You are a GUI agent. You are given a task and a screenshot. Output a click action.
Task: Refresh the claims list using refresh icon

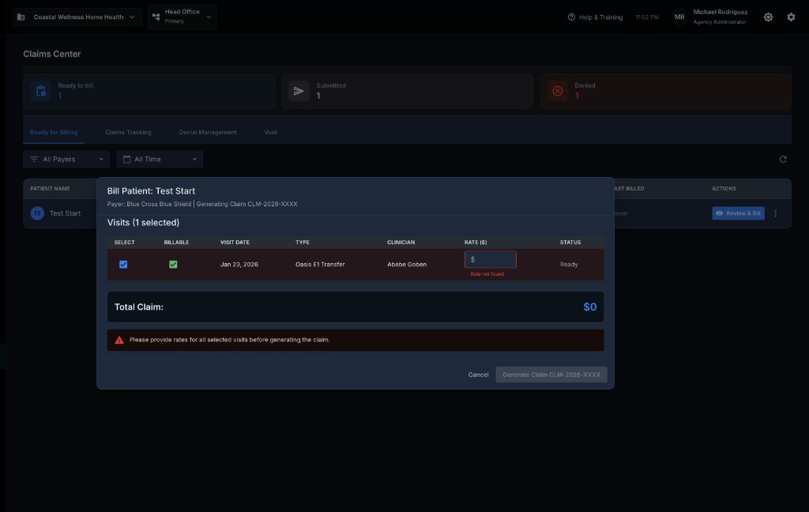[783, 159]
